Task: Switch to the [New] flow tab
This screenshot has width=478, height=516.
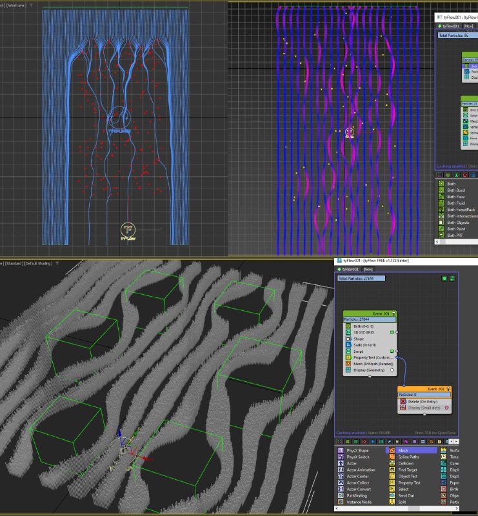Action: pos(368,269)
